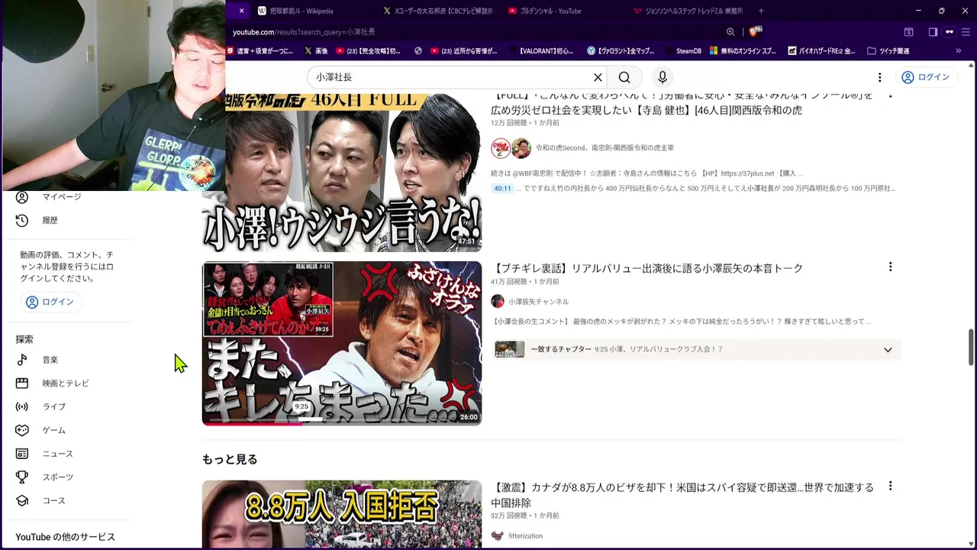
Task: Click the 探索 section heading
Action: point(24,339)
